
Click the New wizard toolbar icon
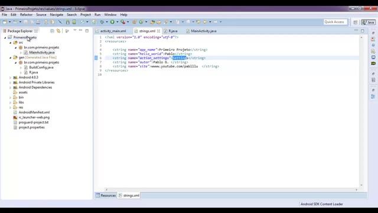[5, 22]
